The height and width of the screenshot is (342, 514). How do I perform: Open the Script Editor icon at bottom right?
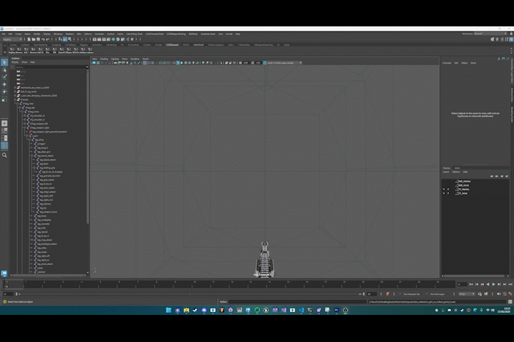(x=510, y=302)
